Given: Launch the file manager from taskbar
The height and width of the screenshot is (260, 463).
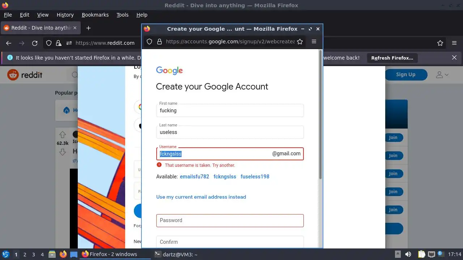Looking at the screenshot, I should point(52,254).
